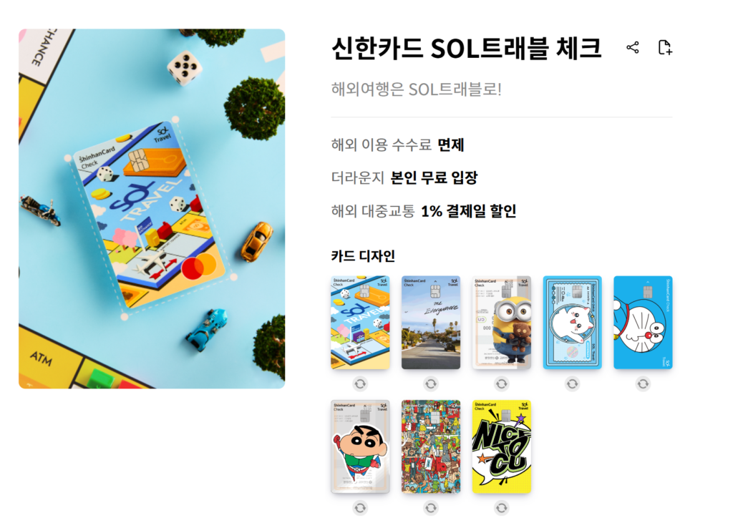Select the Where's Wally crowd card design
The width and height of the screenshot is (733, 528).
coord(430,446)
